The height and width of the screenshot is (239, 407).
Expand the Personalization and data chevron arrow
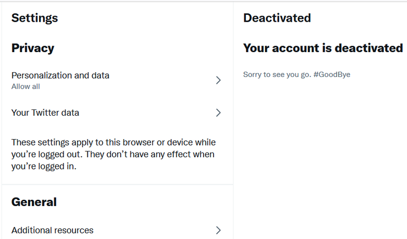coord(218,80)
